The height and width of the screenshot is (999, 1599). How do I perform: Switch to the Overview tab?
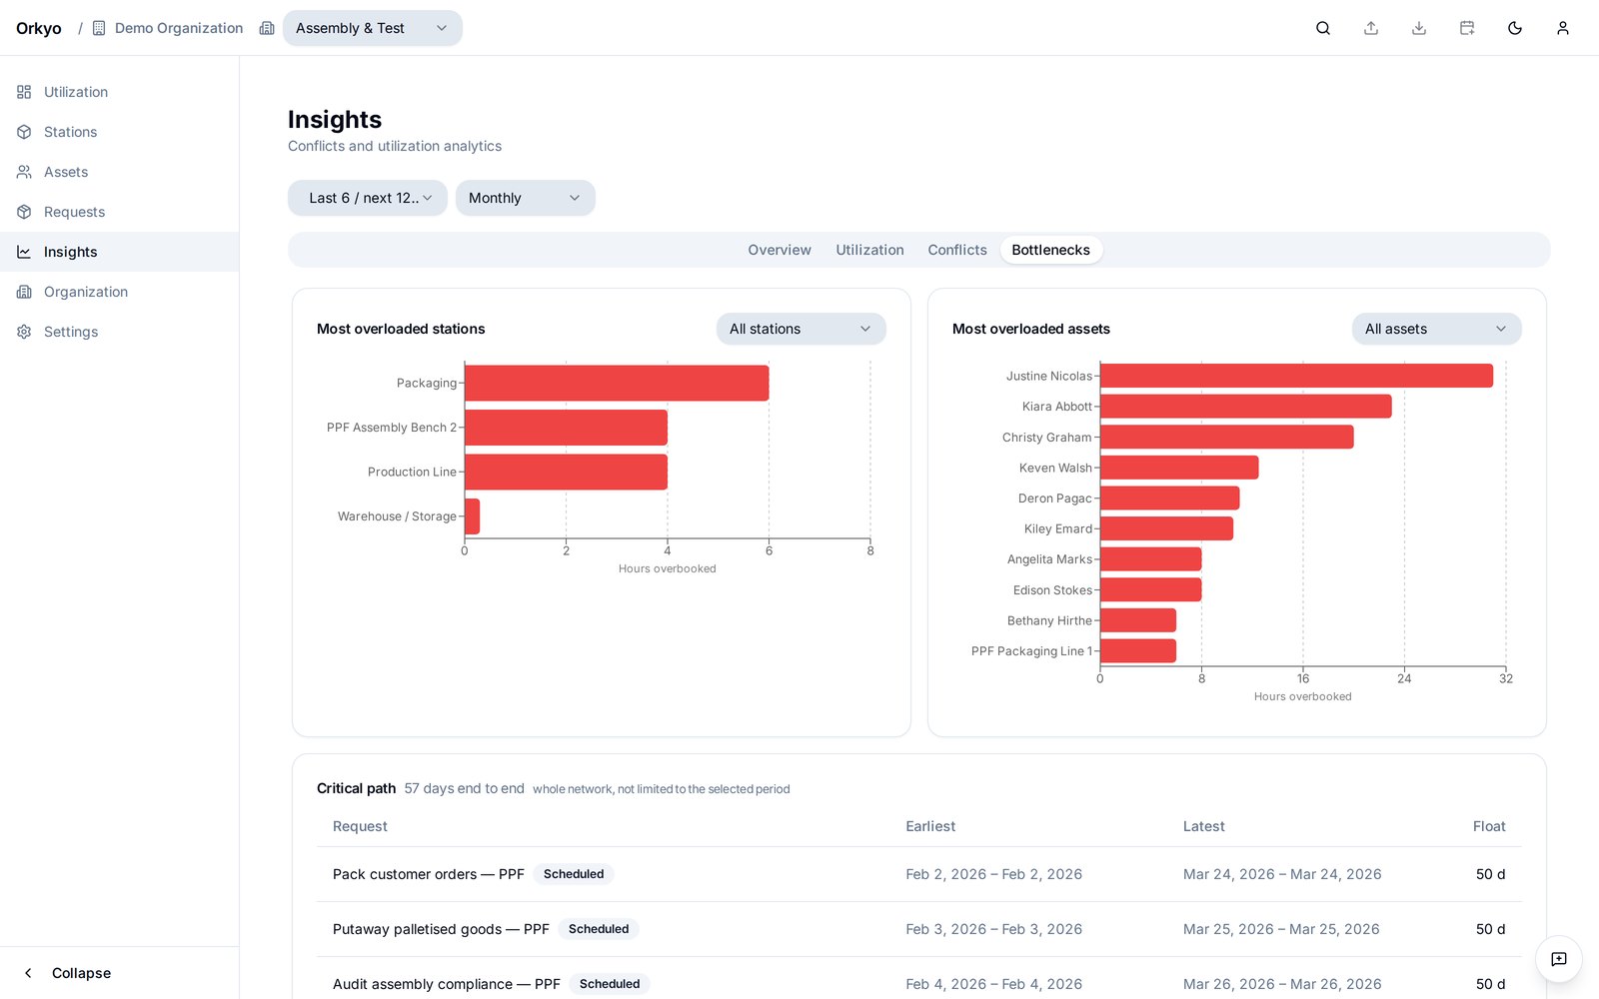pos(780,250)
